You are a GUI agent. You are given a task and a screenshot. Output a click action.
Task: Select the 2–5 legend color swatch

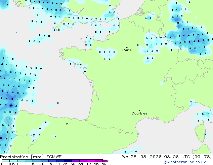click(x=29, y=161)
